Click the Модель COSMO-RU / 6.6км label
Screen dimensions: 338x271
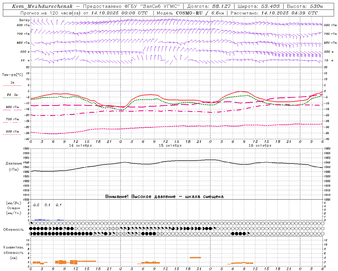tap(190, 13)
